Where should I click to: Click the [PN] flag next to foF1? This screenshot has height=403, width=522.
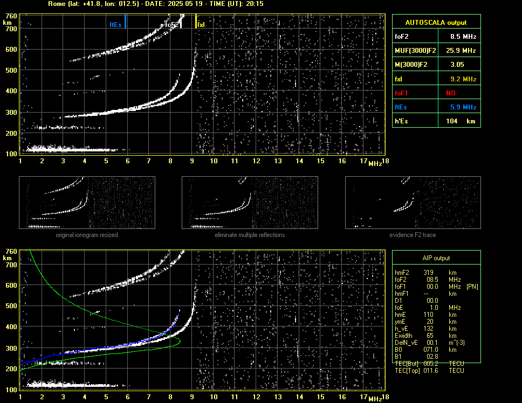coord(472,287)
